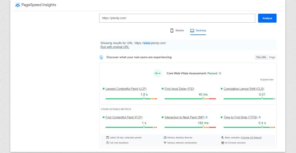Screen dimensions: 296x153
Task: Click Discover what your real users text
Action: 139,57
